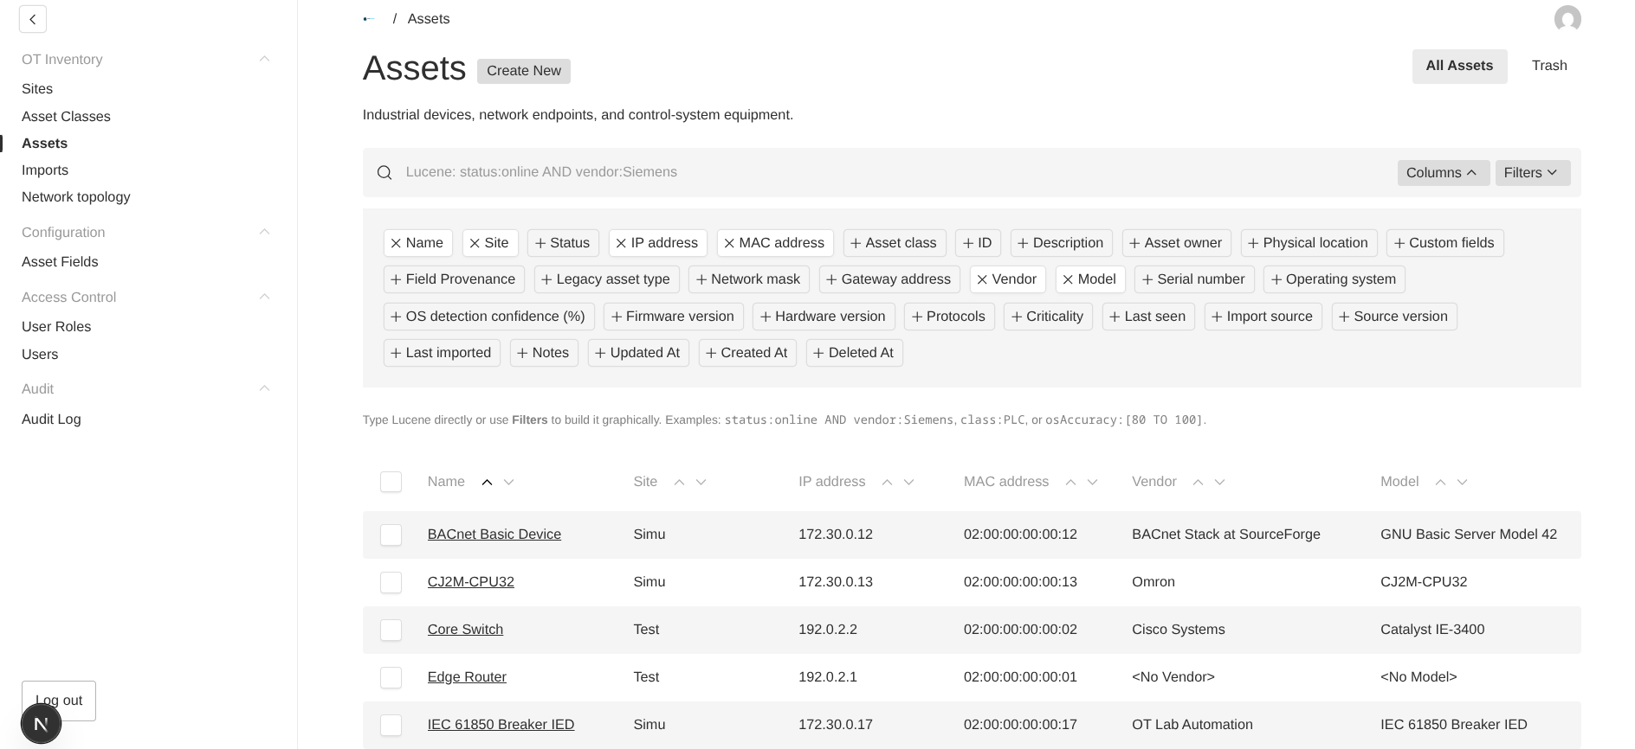
Task: Sort IP address column descending
Action: 909,483
